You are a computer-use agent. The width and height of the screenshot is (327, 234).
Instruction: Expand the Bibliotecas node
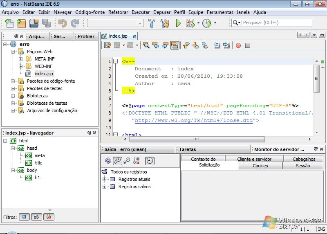pyautogui.click(x=13, y=96)
